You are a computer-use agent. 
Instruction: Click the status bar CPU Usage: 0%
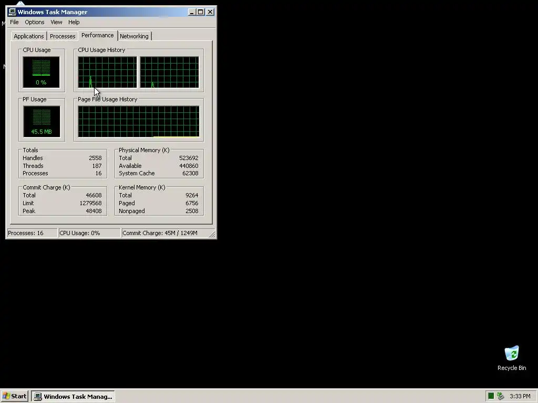click(90, 233)
